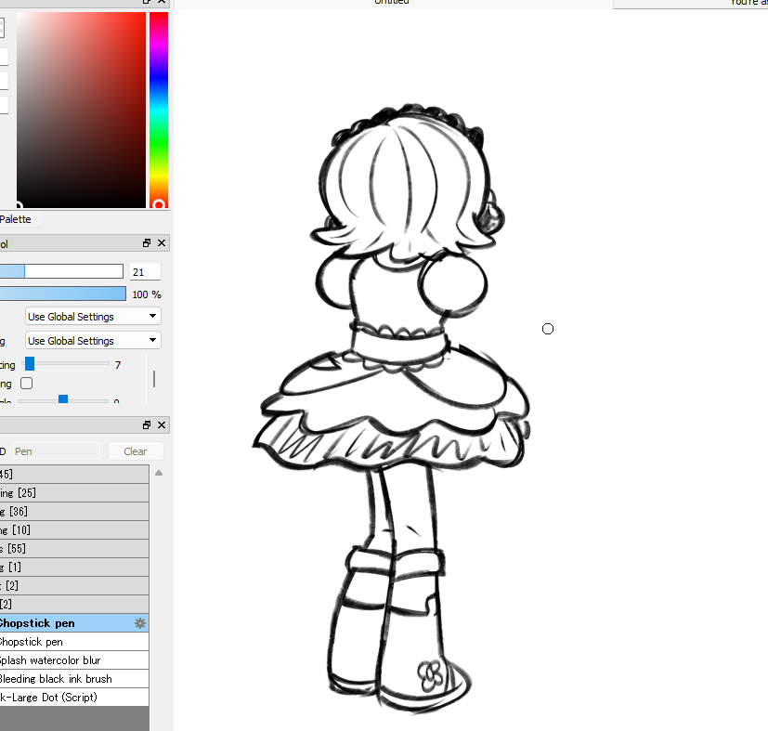The image size is (768, 731).
Task: Click the hue ring marker on color strip
Action: [x=158, y=204]
